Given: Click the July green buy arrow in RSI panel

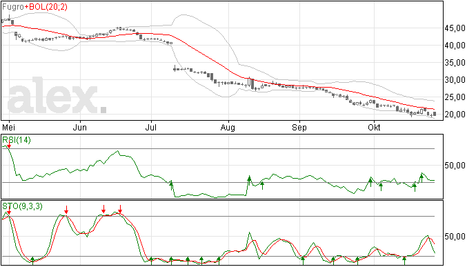Looking at the screenshot, I should pos(171,186).
